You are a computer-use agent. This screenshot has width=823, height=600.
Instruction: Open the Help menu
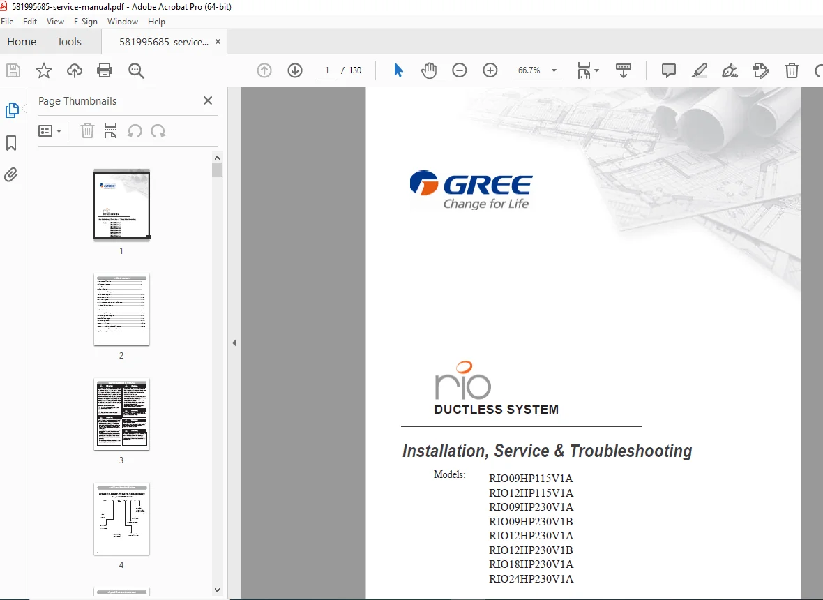click(156, 22)
